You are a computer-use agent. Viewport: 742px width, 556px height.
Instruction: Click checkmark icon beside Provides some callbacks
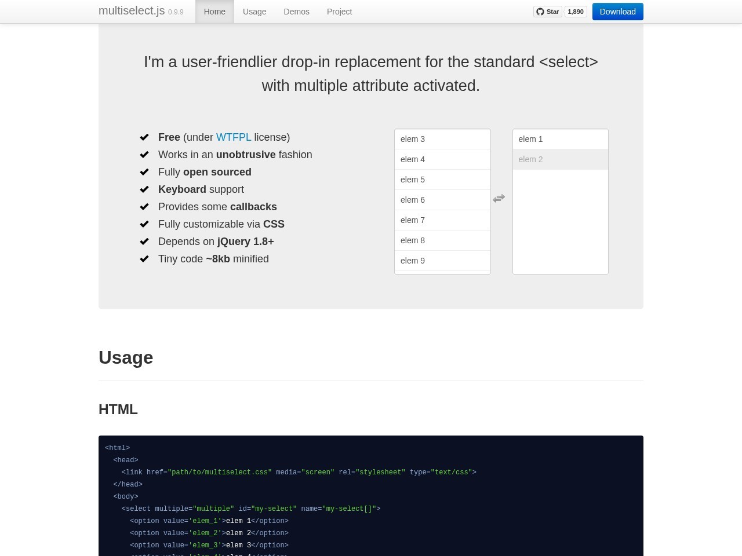144,207
